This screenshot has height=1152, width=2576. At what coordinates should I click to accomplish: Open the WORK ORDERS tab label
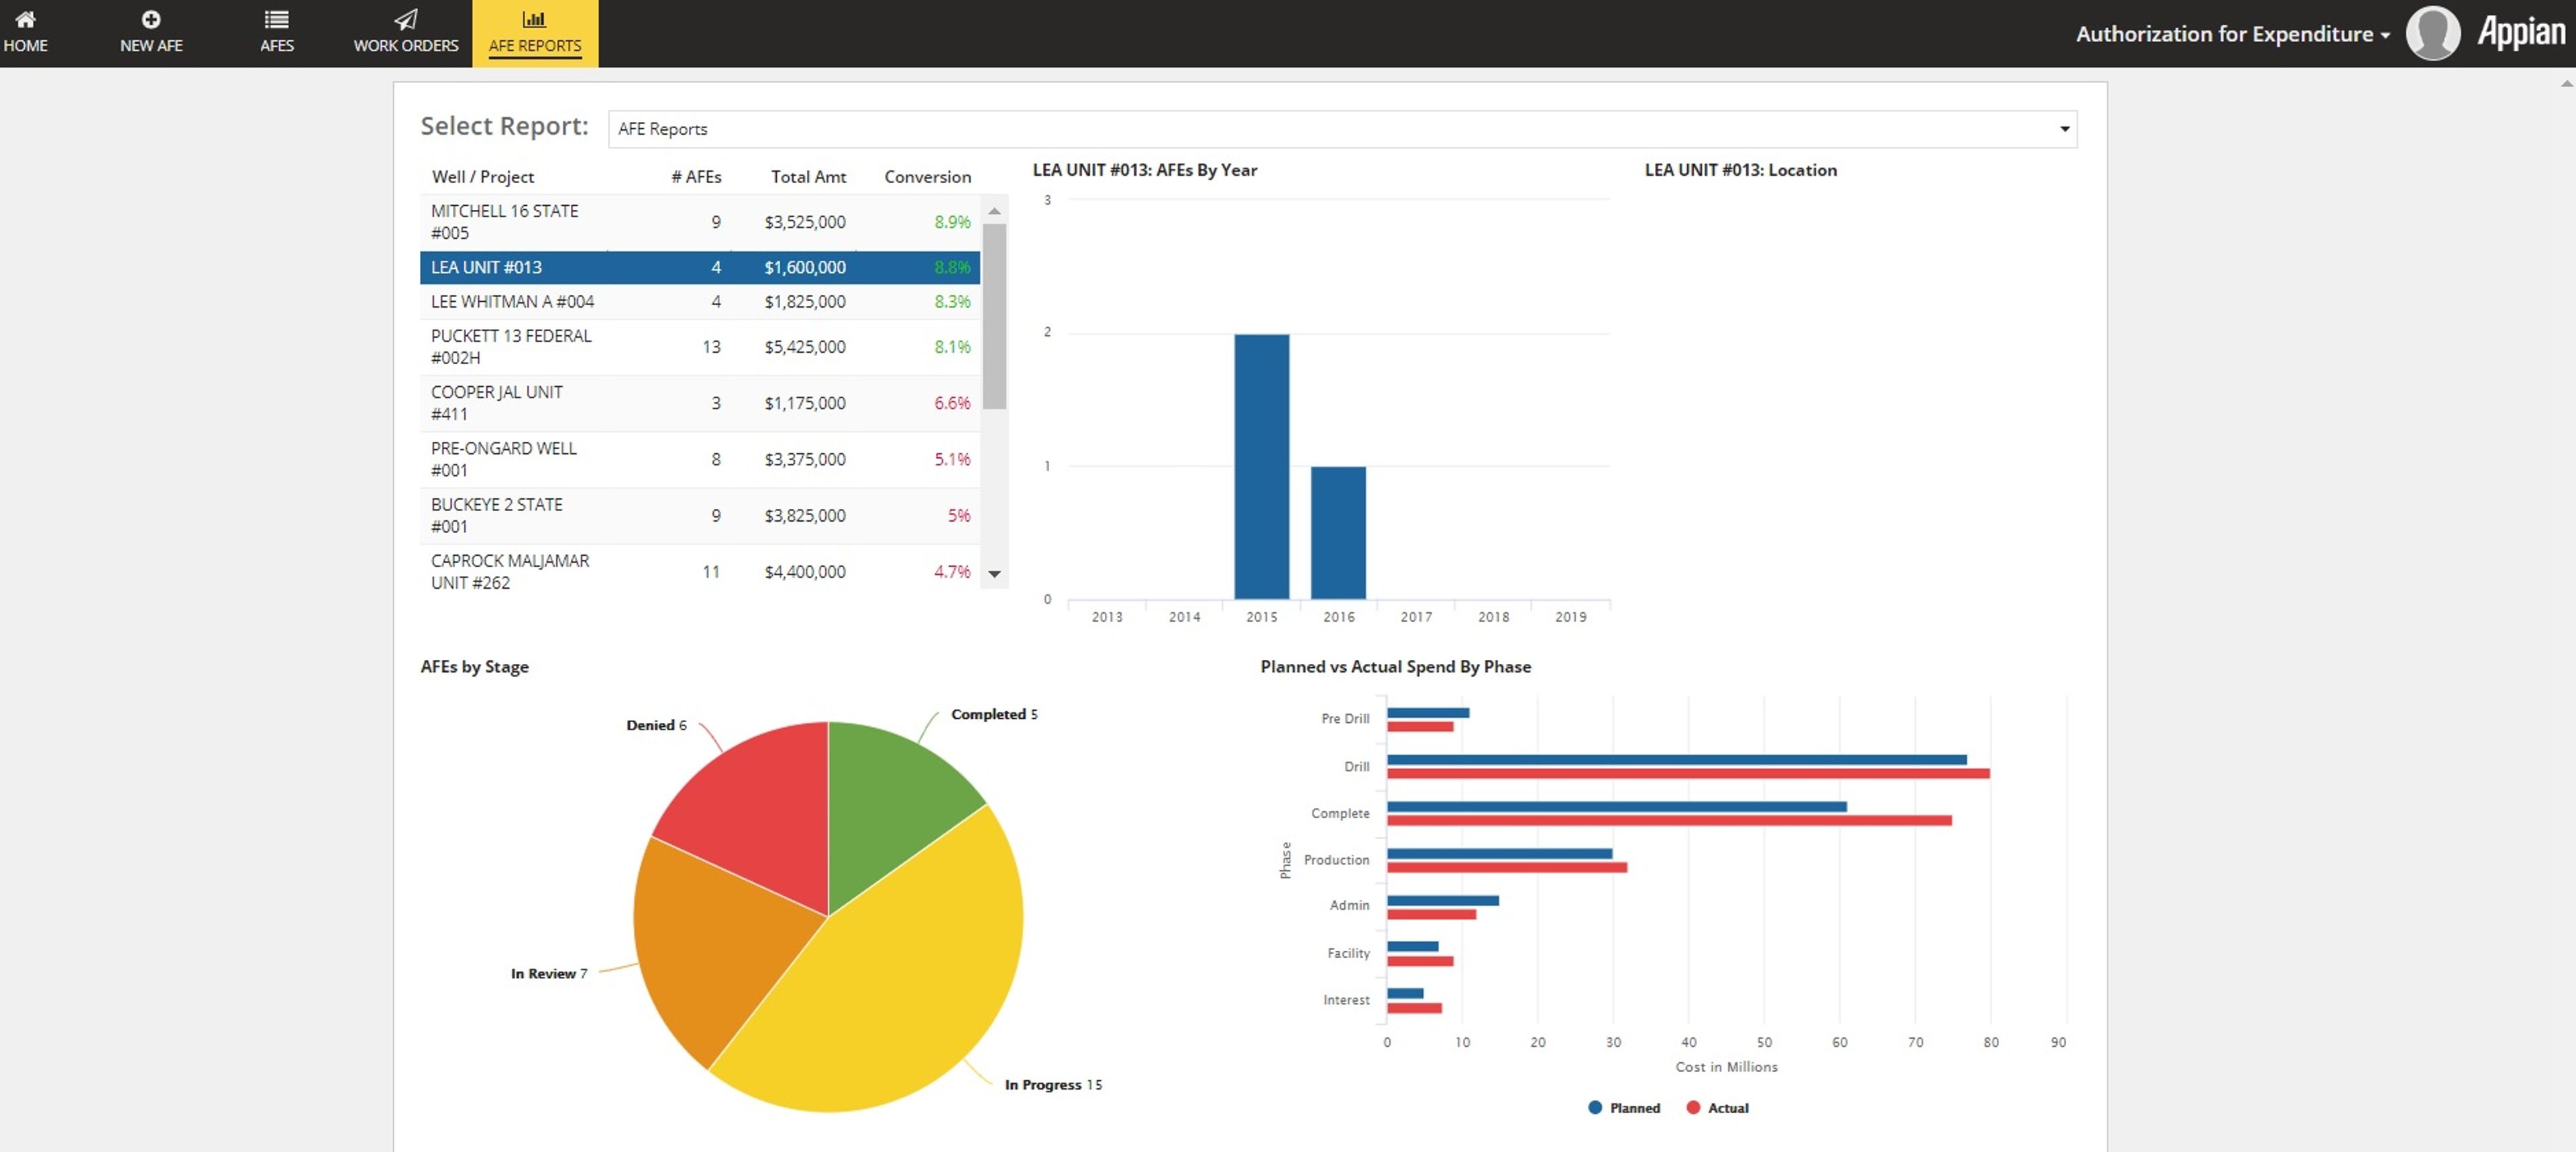[405, 46]
